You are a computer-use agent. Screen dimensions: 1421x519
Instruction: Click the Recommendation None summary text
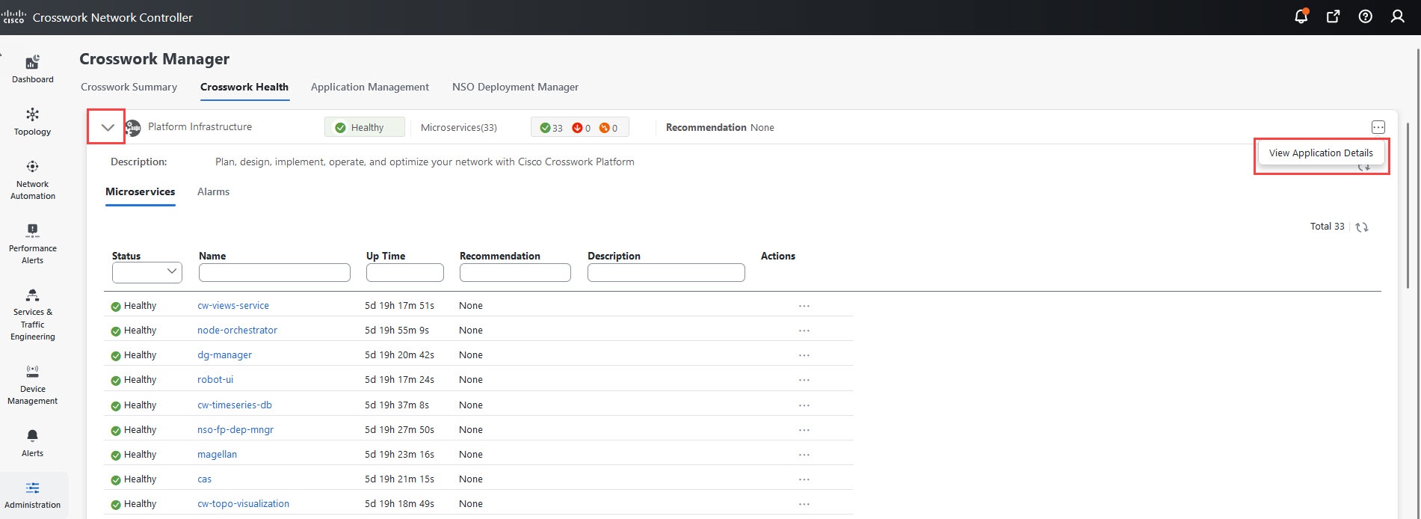[720, 128]
